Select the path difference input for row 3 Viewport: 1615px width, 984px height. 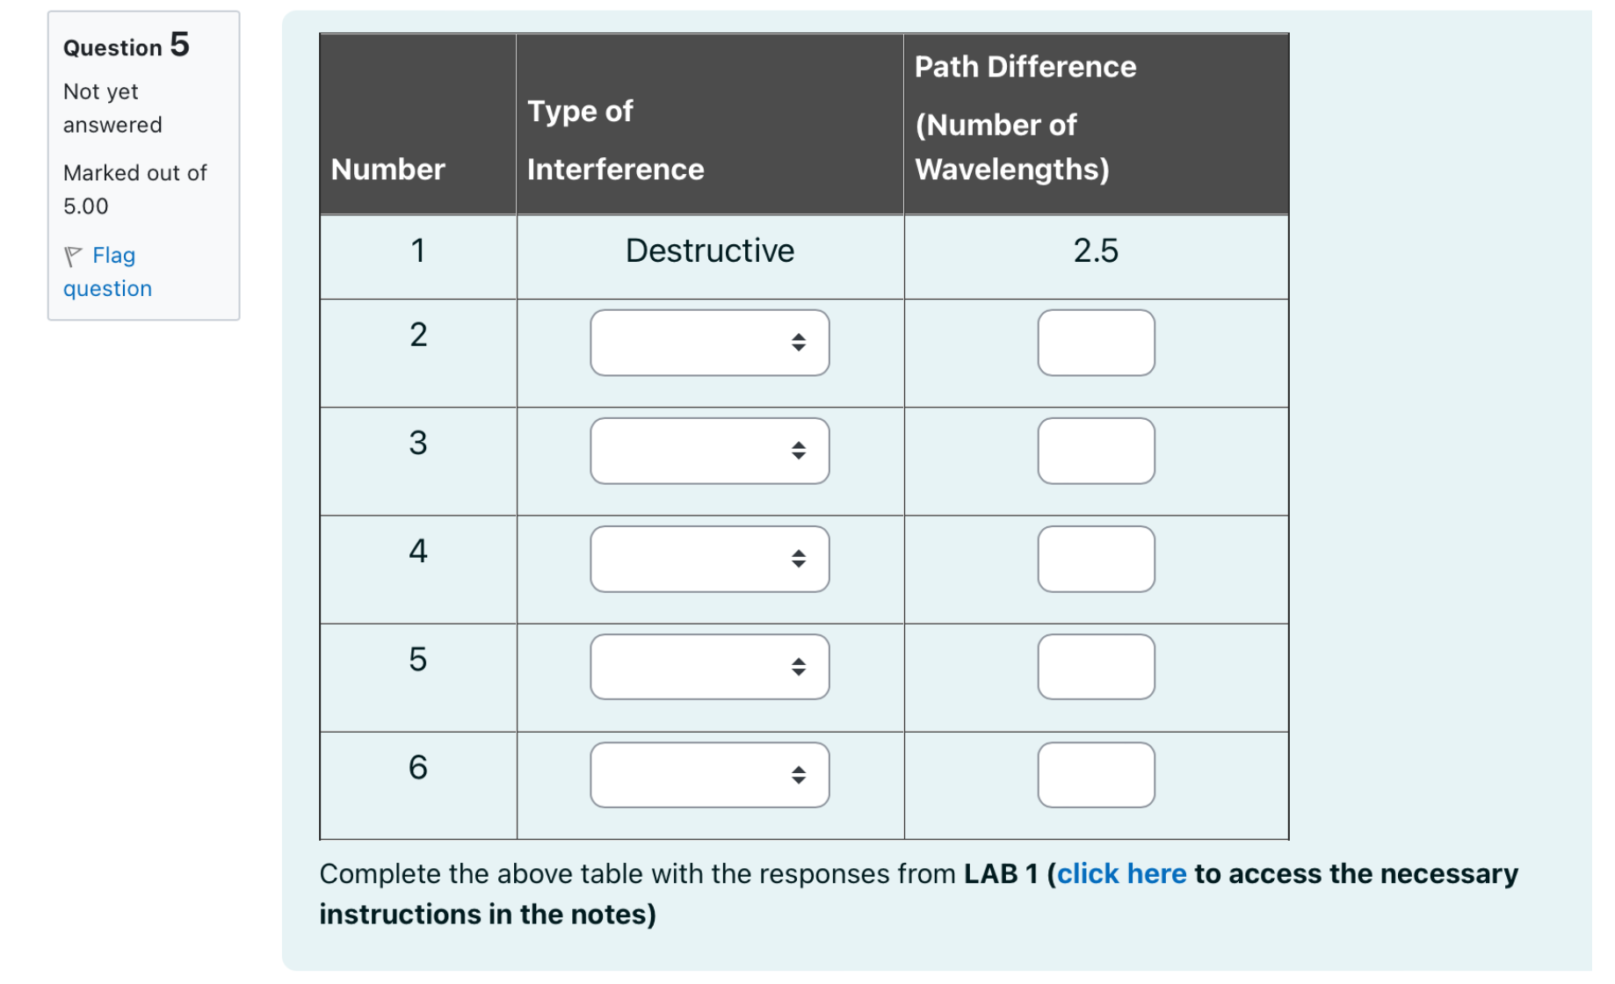[x=1096, y=451]
